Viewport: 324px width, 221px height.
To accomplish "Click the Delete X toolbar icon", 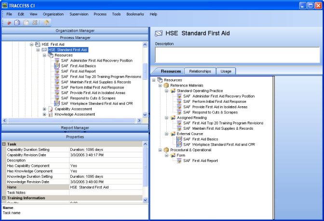I will point(35,23).
